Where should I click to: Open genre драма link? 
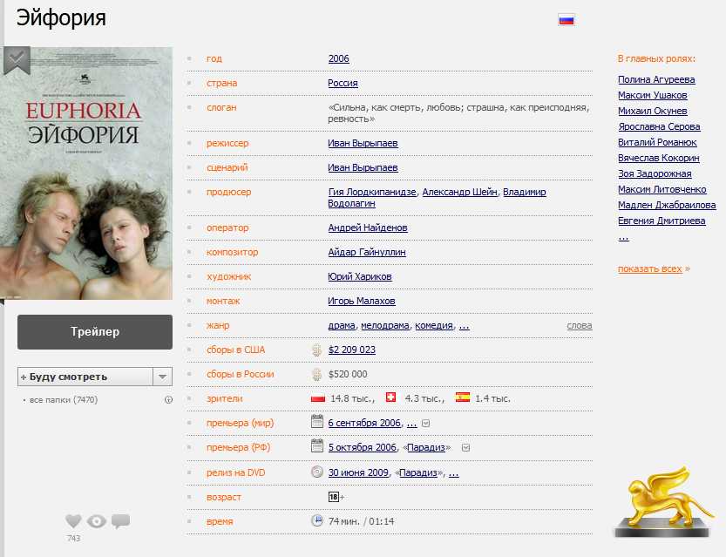[342, 325]
